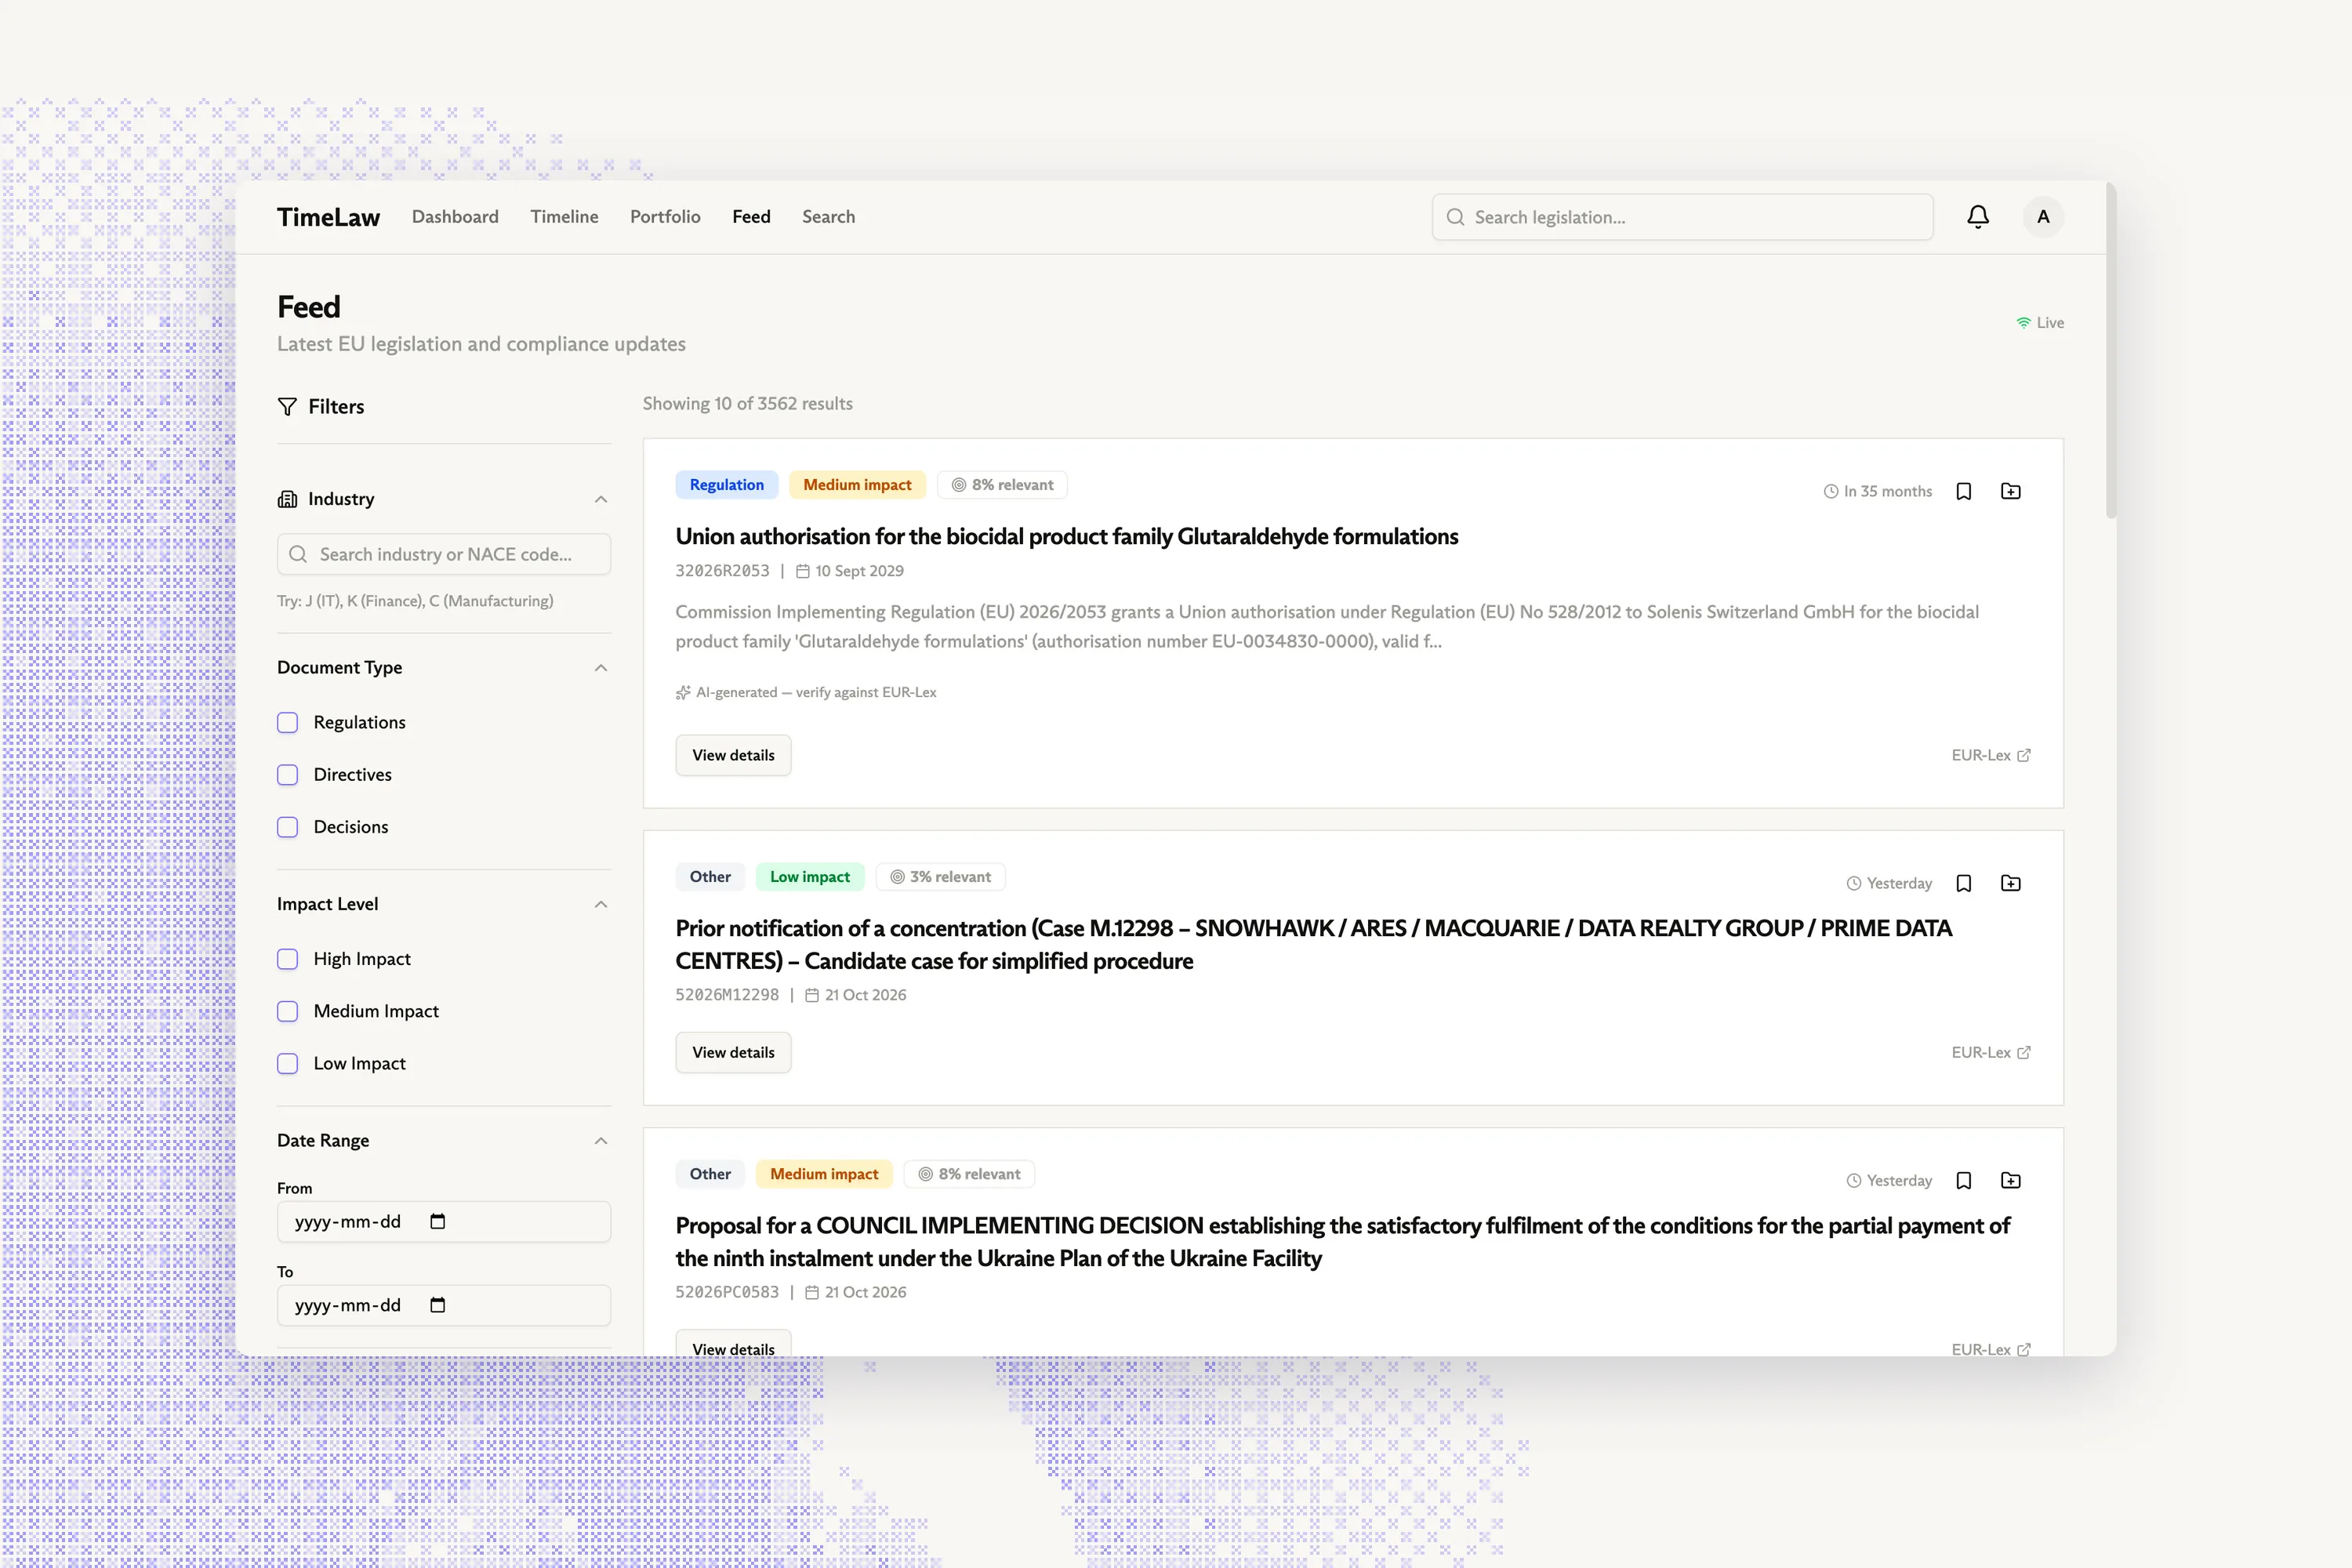Tick the Regulations checkbox

tap(287, 722)
